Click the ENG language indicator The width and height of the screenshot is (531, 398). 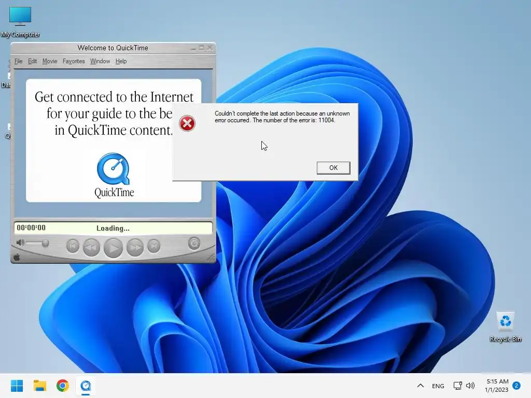click(438, 386)
